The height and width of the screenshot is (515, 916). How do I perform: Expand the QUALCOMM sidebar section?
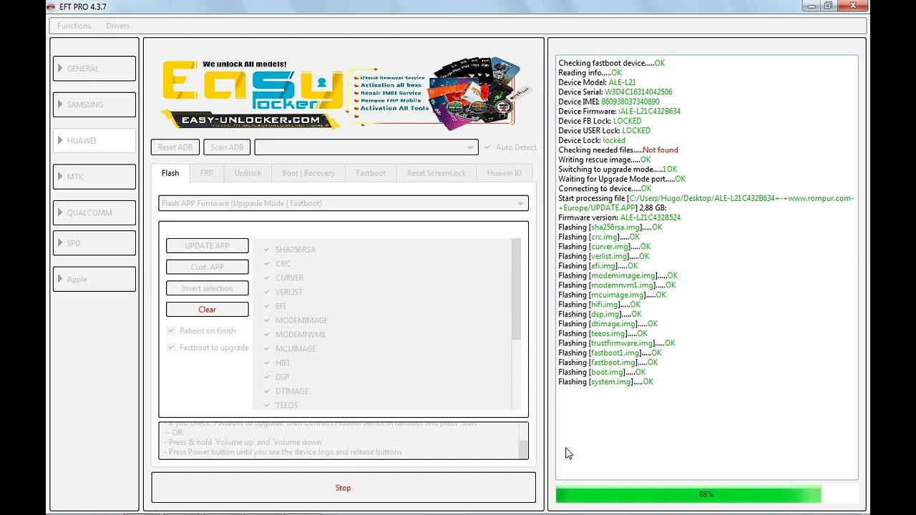tap(94, 212)
